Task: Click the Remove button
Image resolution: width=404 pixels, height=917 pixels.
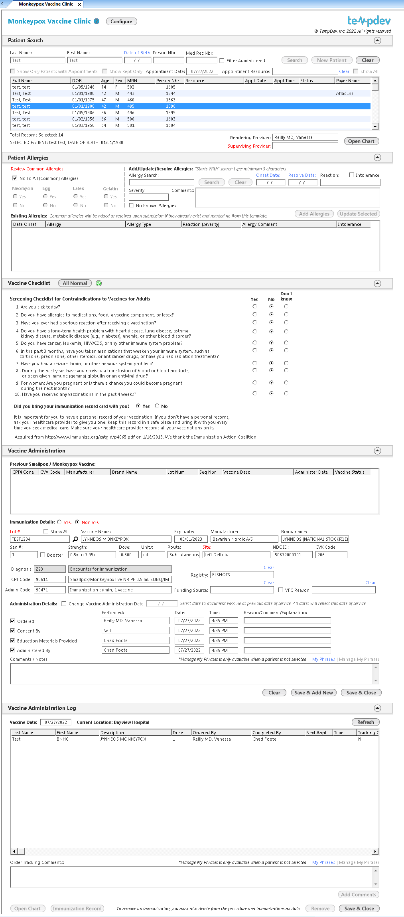Action: pyautogui.click(x=320, y=909)
